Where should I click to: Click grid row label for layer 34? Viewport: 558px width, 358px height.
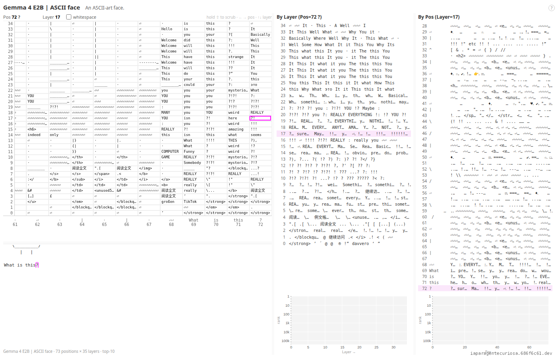(x=10, y=23)
